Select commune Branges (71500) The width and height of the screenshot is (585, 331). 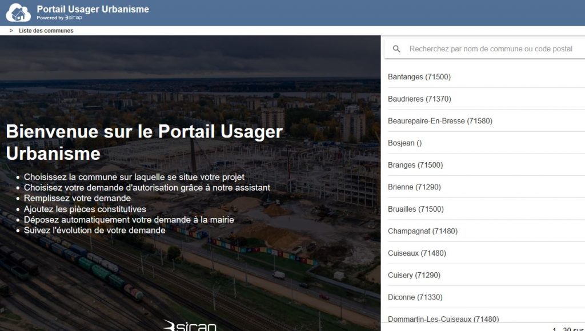coord(487,165)
